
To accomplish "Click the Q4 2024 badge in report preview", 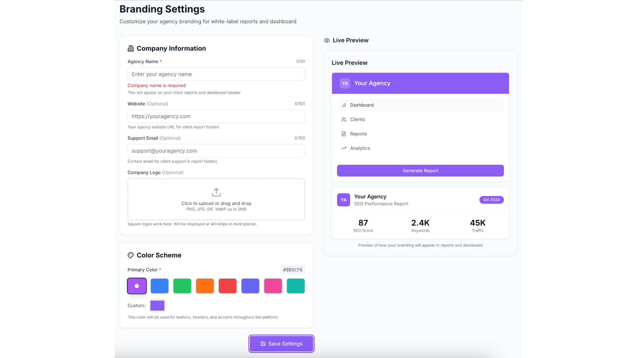I will (491, 200).
